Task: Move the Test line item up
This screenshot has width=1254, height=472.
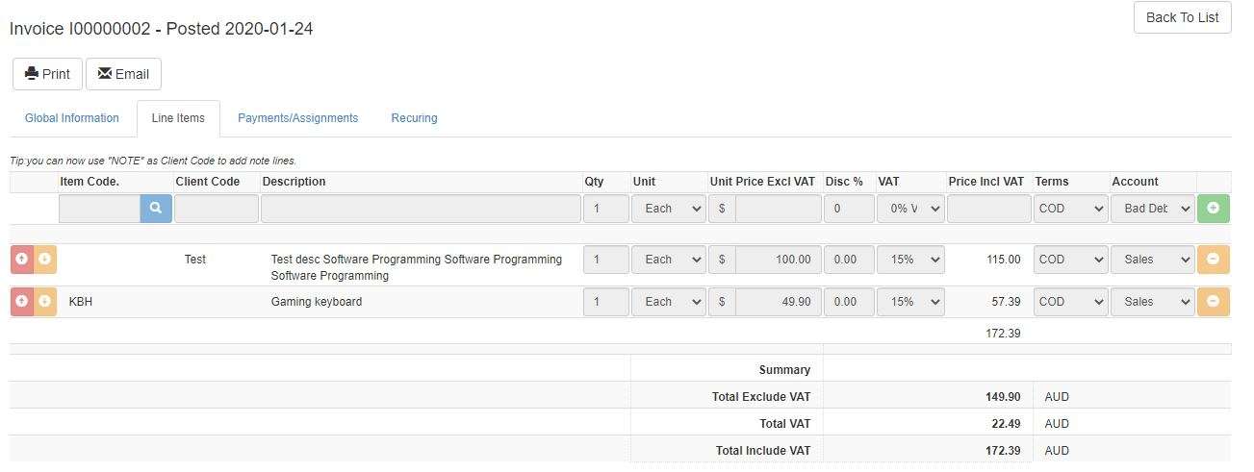Action: (x=22, y=260)
